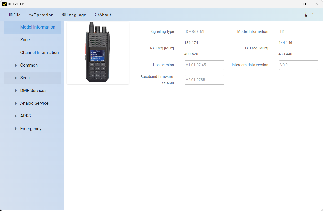This screenshot has height=211, width=323.
Task: Click the Host version text field
Action: 204,65
